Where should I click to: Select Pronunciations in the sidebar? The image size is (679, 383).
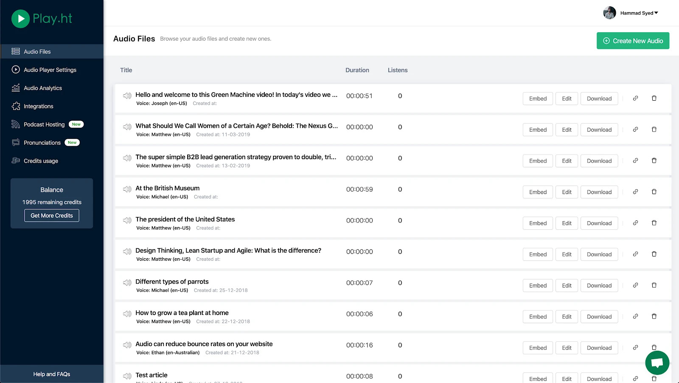pyautogui.click(x=42, y=143)
